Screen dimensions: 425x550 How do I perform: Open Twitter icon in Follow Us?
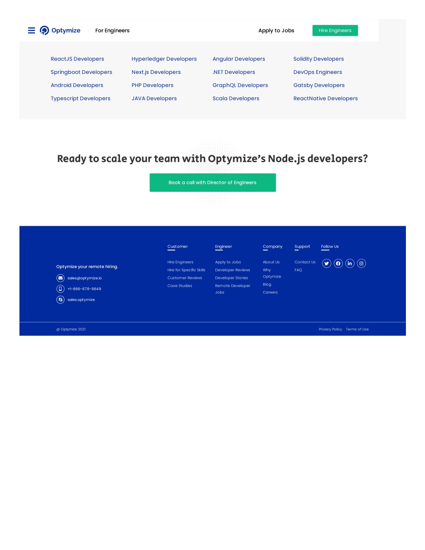pos(327,264)
